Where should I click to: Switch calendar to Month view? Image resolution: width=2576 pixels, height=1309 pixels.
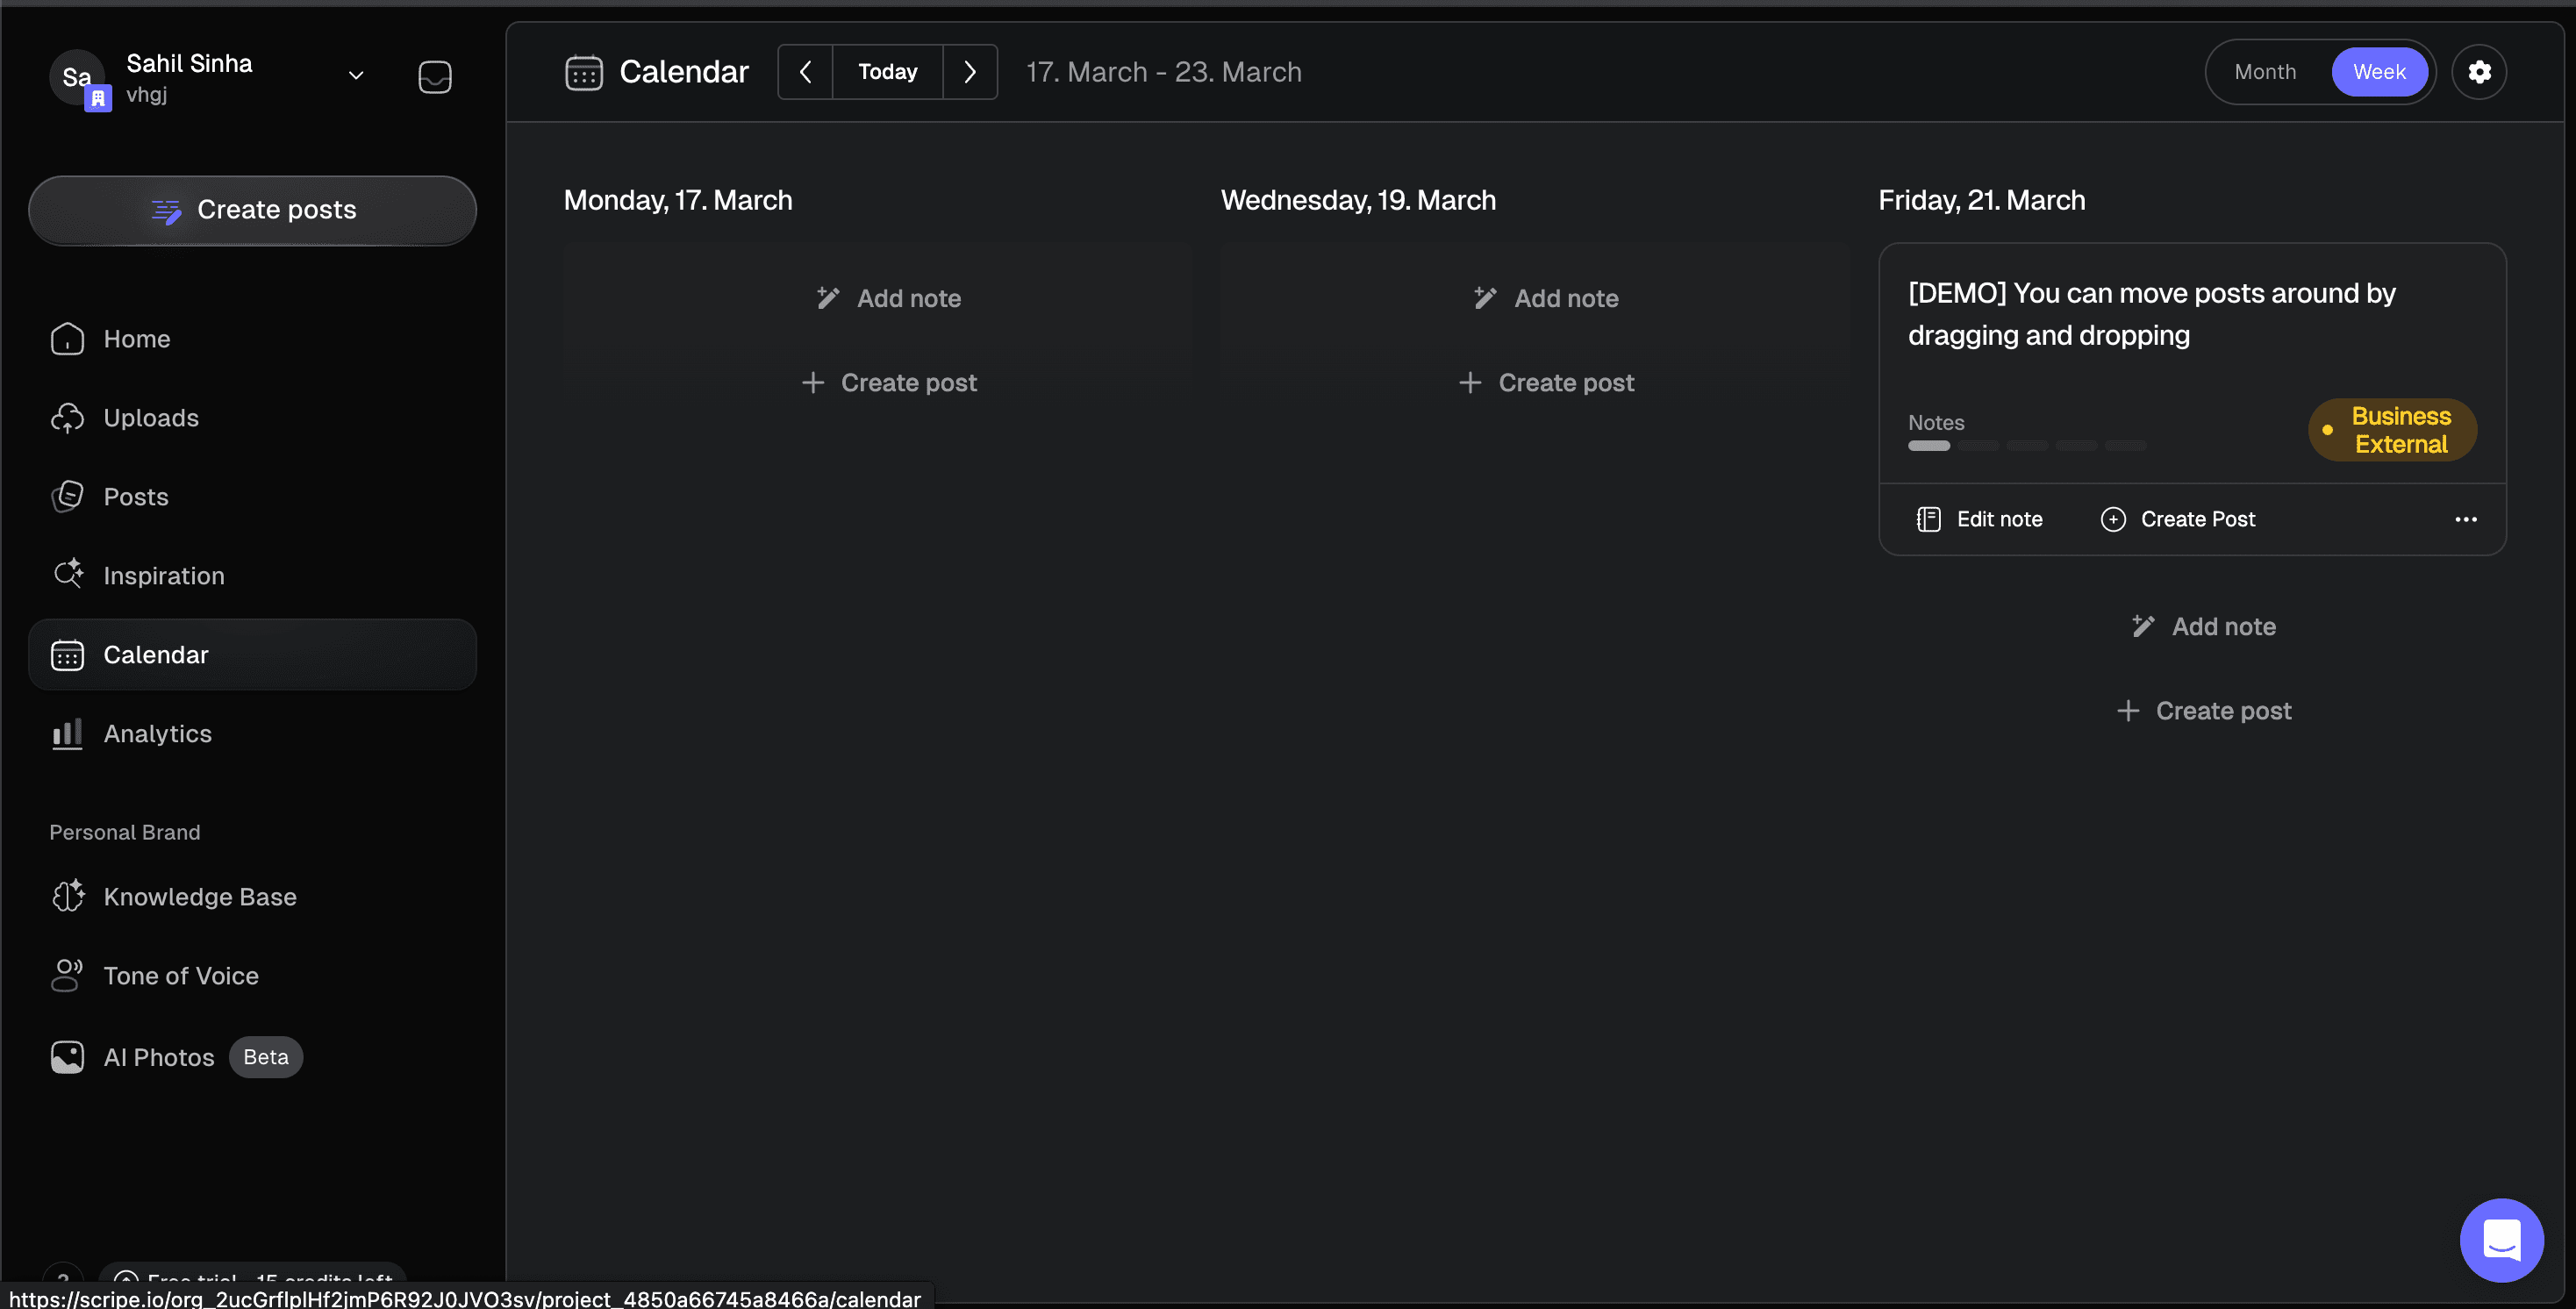point(2265,72)
